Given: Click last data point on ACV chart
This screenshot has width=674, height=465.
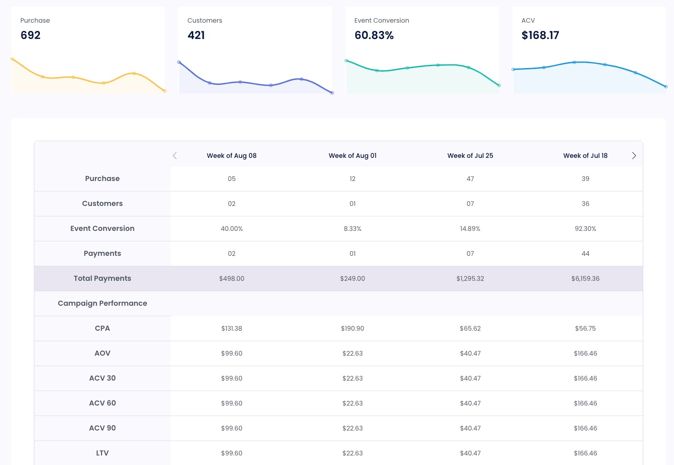Looking at the screenshot, I should tap(666, 87).
